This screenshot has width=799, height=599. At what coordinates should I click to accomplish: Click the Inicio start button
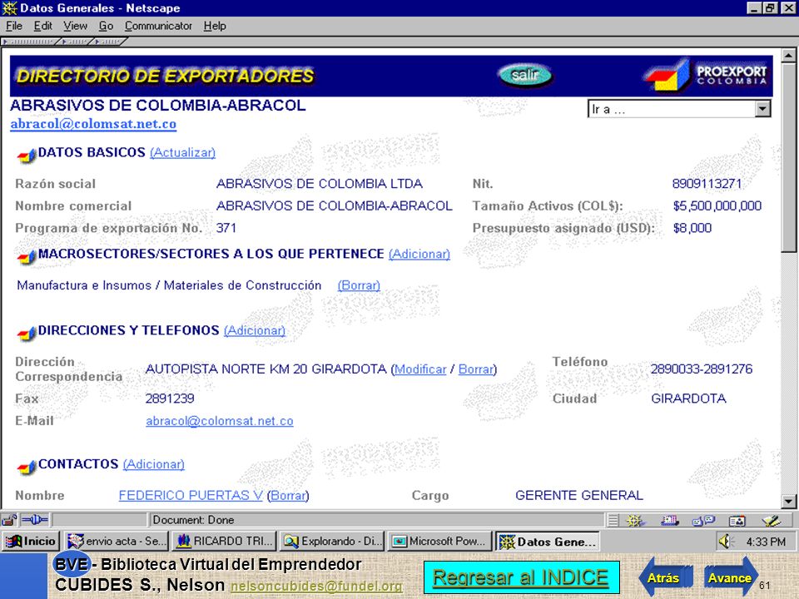point(31,542)
